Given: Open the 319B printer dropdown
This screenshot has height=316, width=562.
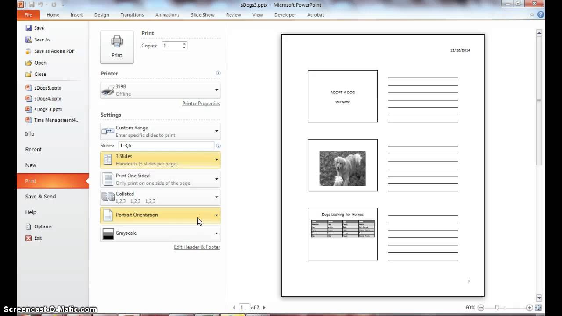Looking at the screenshot, I should coord(160,90).
